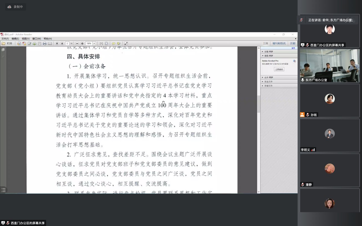
Task: Open the 视图(V) menu
Action: click(x=26, y=39)
